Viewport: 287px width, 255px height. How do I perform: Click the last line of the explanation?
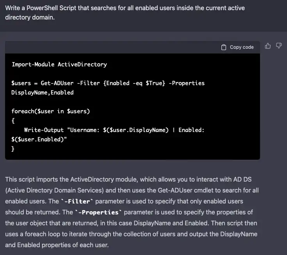pos(57,245)
